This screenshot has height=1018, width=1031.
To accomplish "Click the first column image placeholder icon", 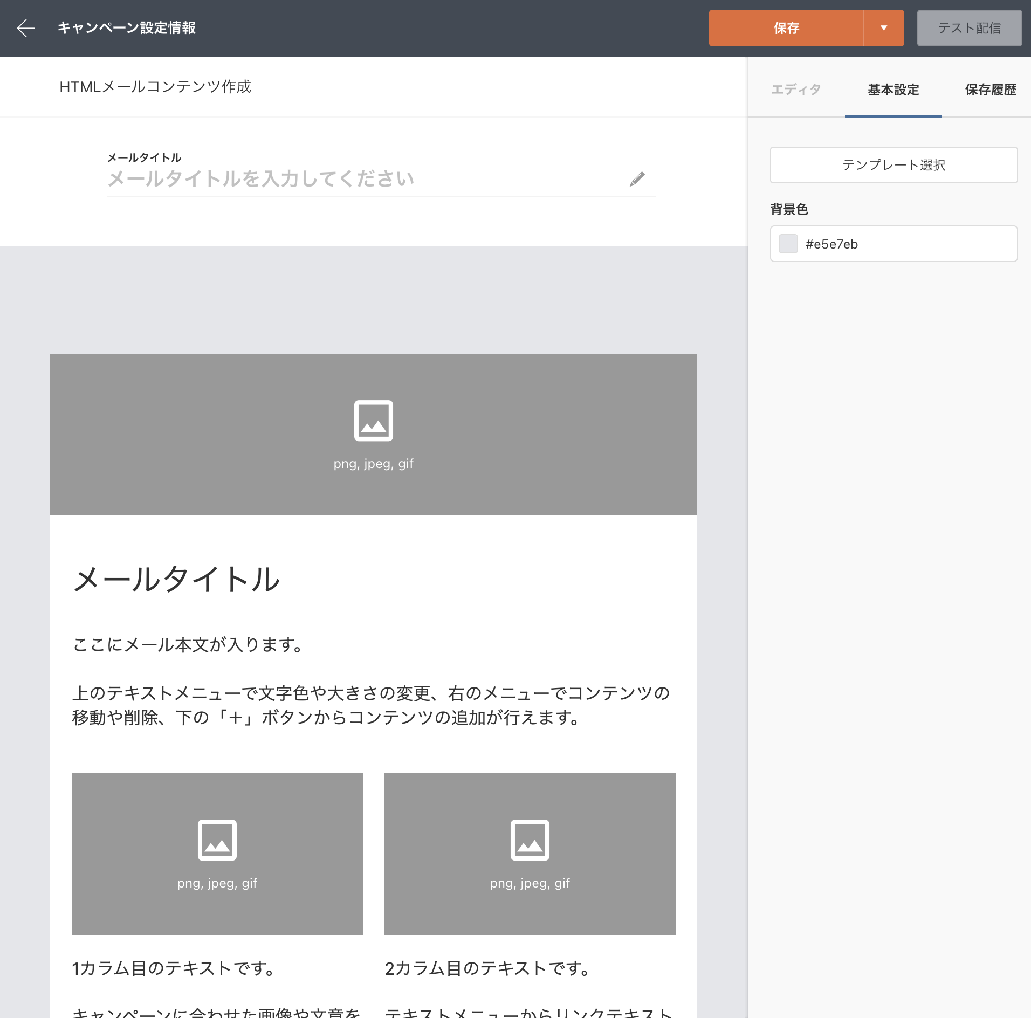I will click(217, 840).
